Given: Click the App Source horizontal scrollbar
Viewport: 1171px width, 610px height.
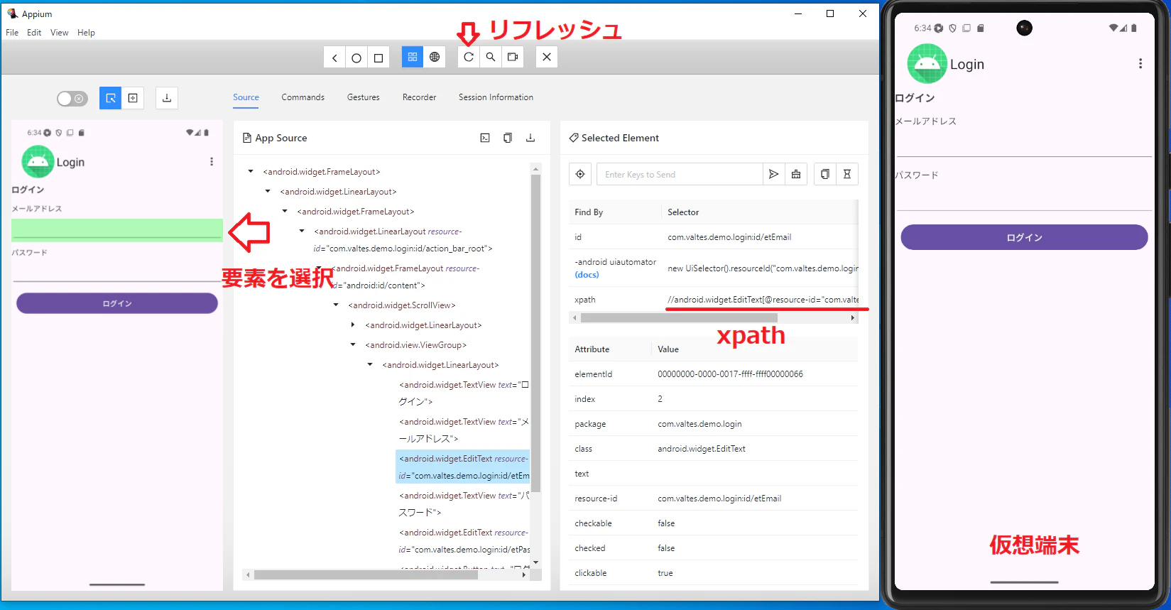Looking at the screenshot, I should pyautogui.click(x=366, y=575).
